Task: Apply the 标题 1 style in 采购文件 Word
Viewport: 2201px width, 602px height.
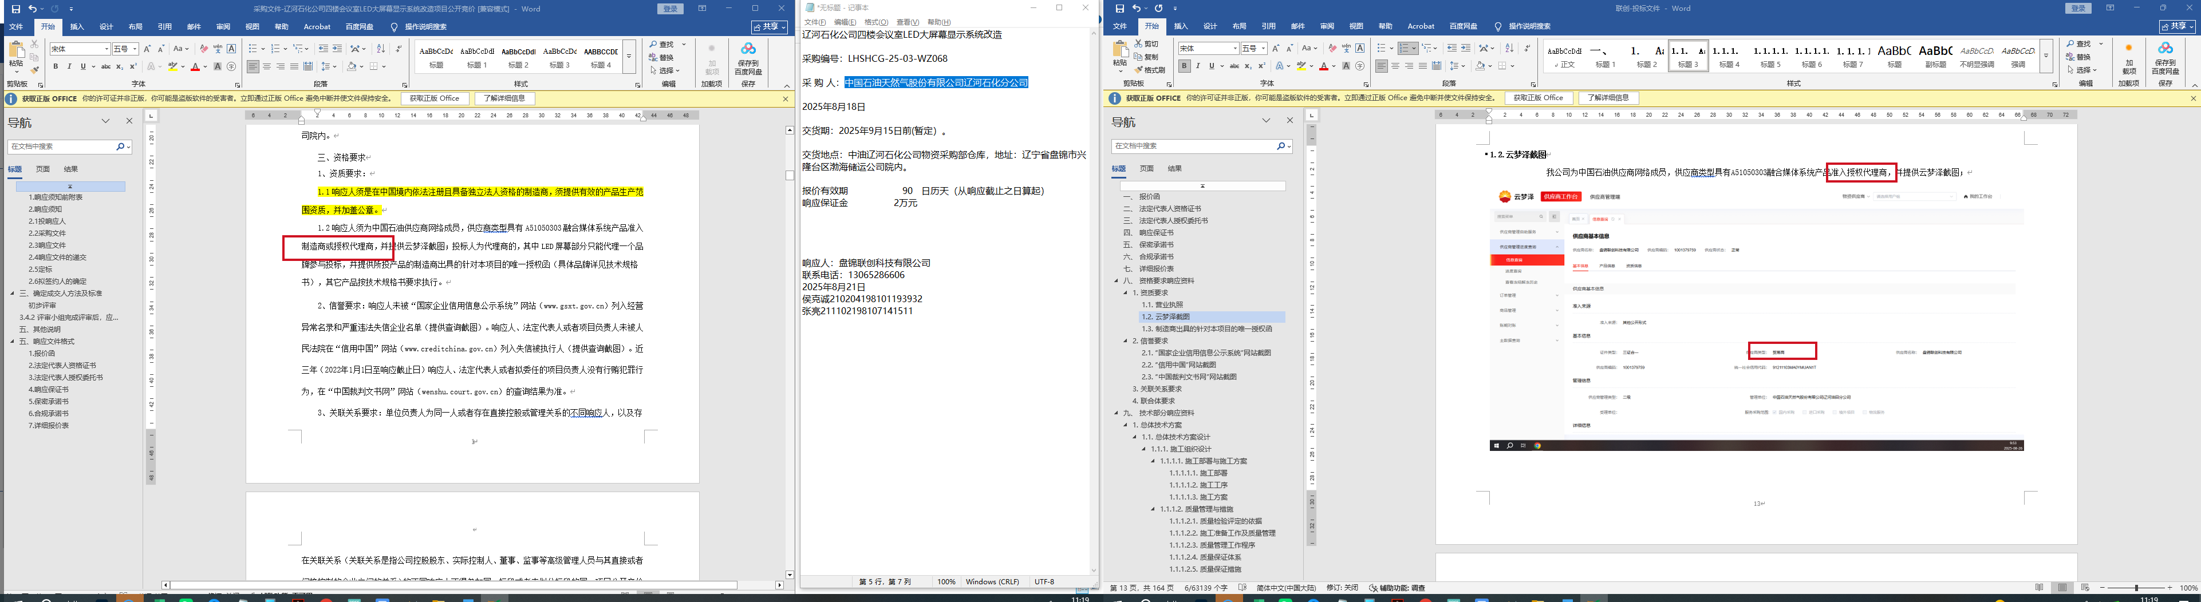Action: (477, 56)
